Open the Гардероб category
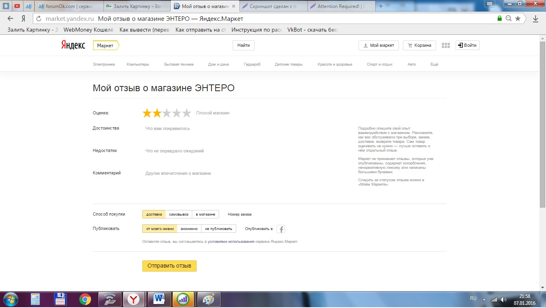 252,64
